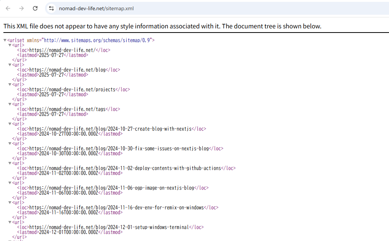Collapse the url node containing /blog
The width and height of the screenshot is (389, 241).
pyautogui.click(x=10, y=65)
